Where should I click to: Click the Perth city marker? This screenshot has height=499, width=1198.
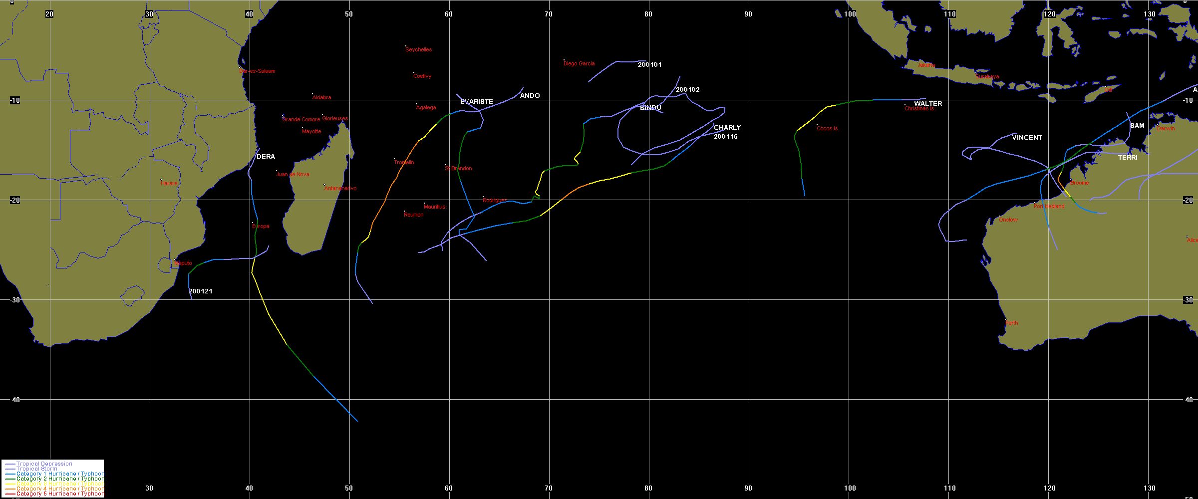coord(1006,320)
